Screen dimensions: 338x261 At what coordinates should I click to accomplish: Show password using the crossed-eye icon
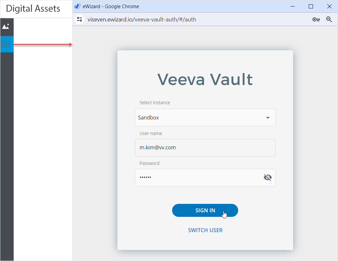tap(267, 178)
